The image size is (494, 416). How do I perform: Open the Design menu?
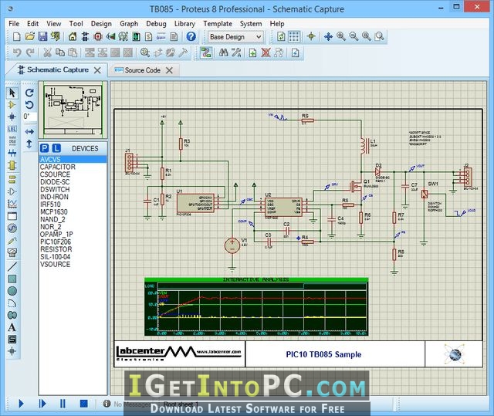(101, 24)
